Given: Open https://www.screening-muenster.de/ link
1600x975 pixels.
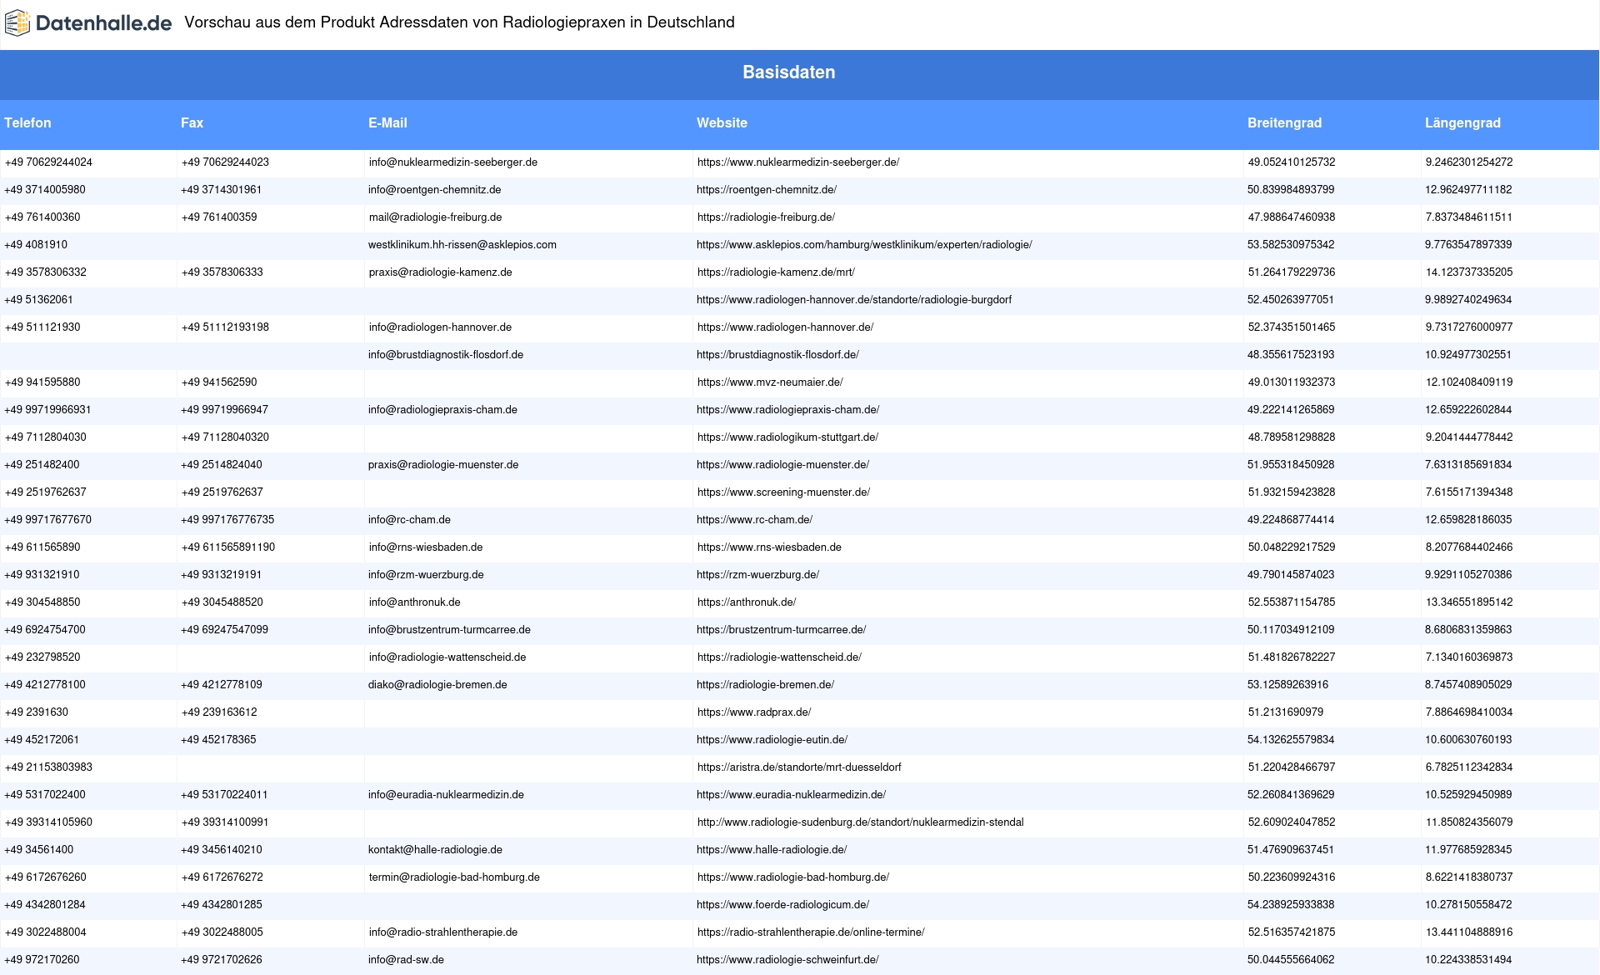Looking at the screenshot, I should [783, 492].
